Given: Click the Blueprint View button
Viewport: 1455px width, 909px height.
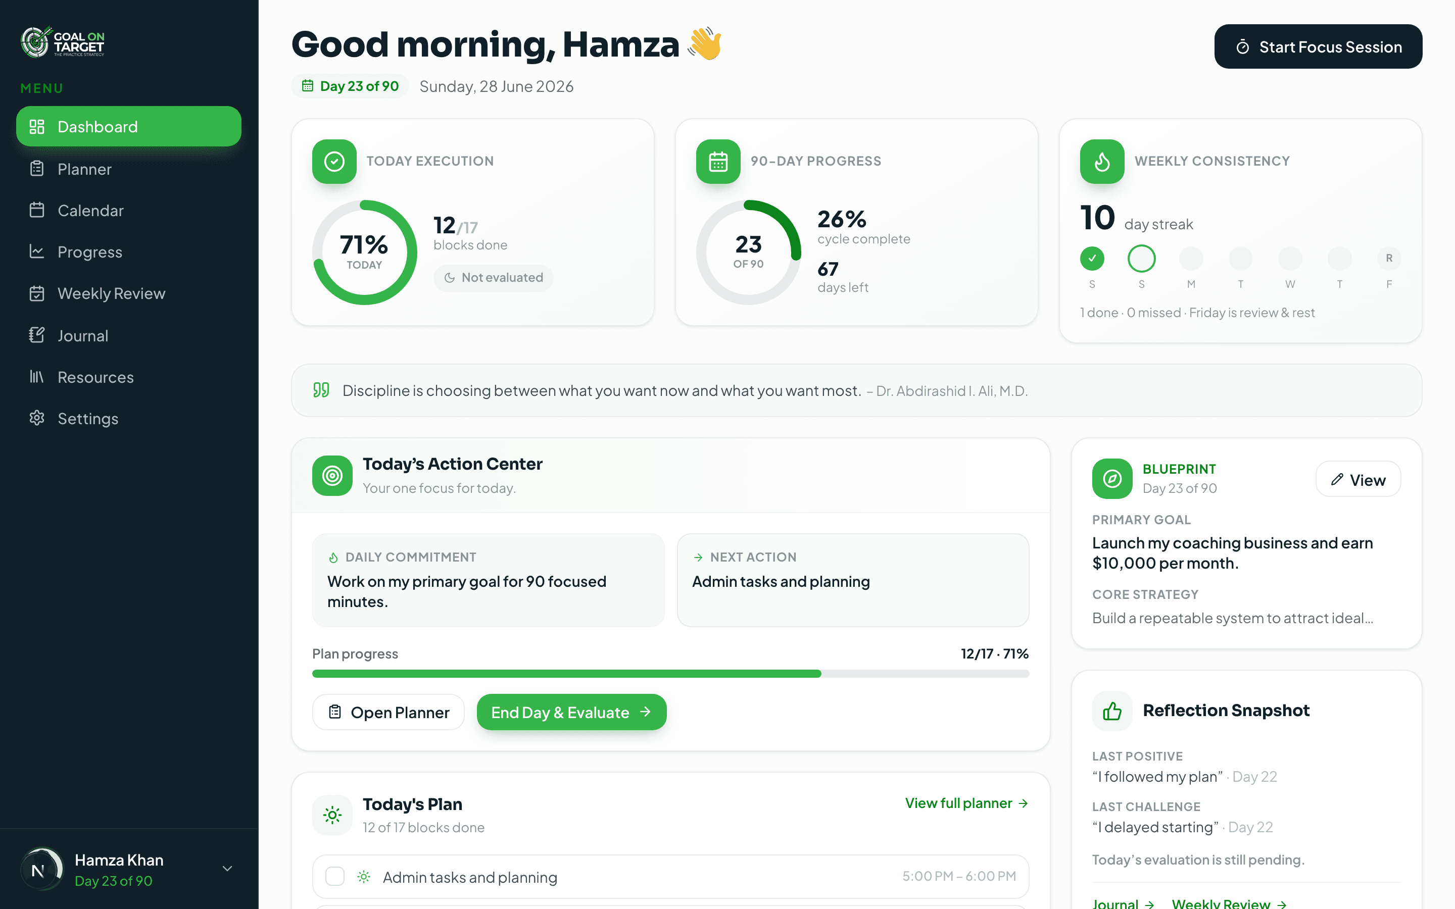Looking at the screenshot, I should (x=1358, y=479).
